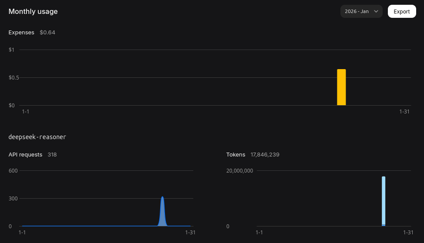The image size is (424, 243).
Task: Click the Monthly usage heading
Action: click(x=33, y=11)
